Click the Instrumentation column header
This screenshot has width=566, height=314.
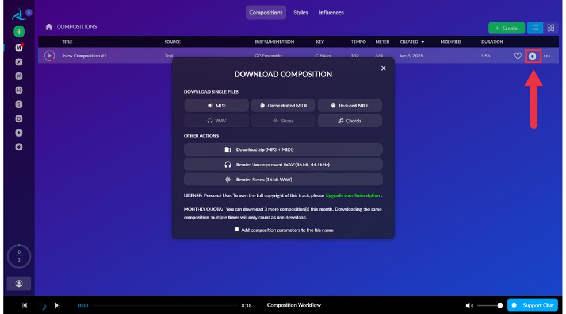click(x=274, y=42)
